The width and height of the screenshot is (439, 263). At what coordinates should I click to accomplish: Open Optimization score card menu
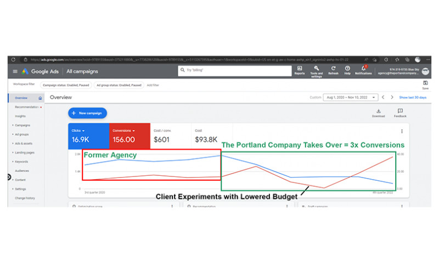[x=172, y=206]
